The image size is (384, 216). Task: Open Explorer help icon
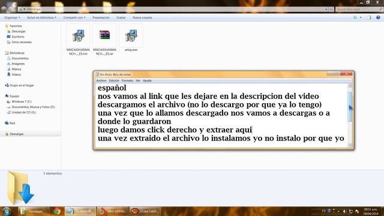(378, 17)
